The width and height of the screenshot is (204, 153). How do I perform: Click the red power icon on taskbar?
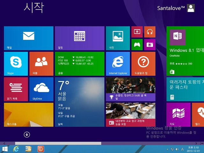click(41, 149)
